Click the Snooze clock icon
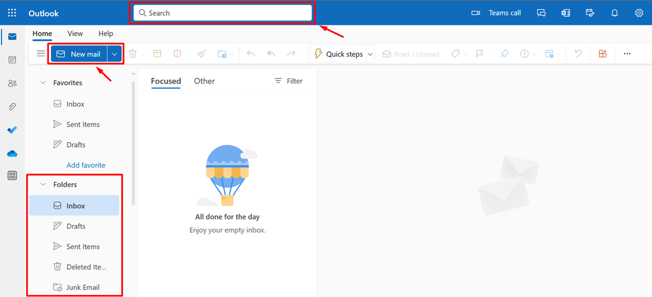 (x=524, y=54)
